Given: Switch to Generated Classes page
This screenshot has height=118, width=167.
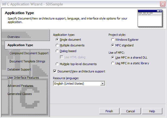Looking at the screenshot, I should pyautogui.click(x=20, y=94).
